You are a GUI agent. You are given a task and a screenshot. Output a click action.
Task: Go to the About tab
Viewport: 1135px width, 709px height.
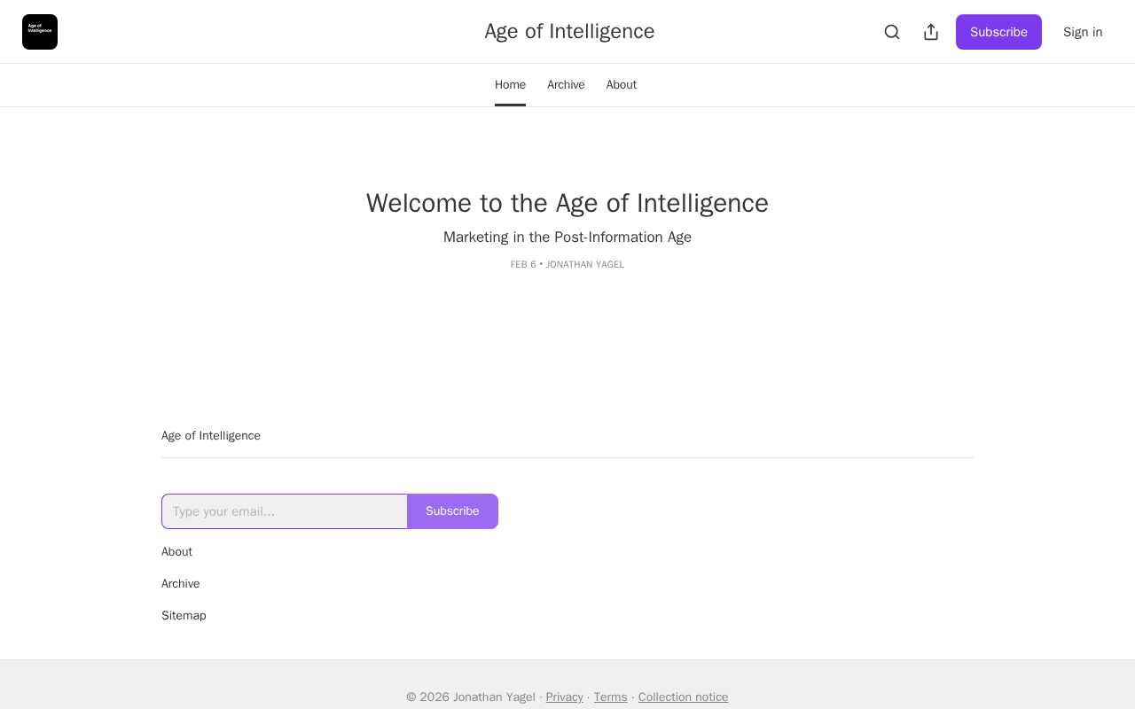coord(622,85)
